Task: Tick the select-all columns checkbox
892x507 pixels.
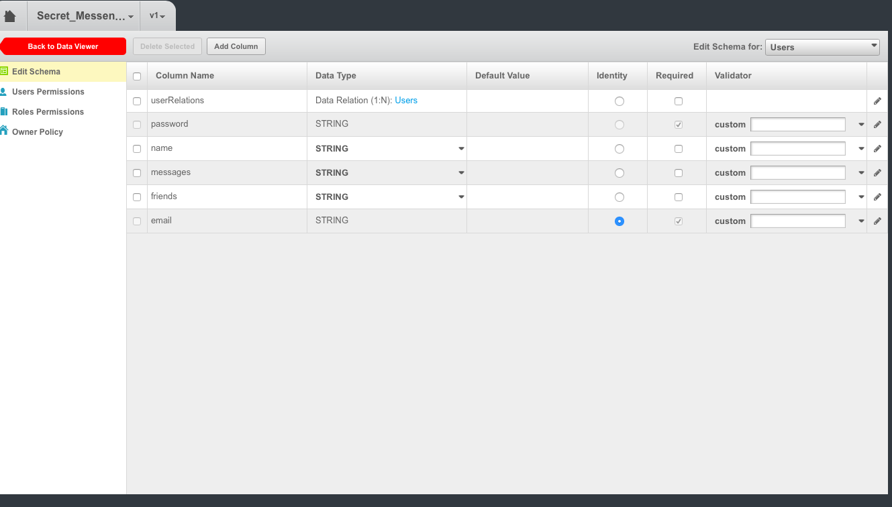Action: [137, 76]
